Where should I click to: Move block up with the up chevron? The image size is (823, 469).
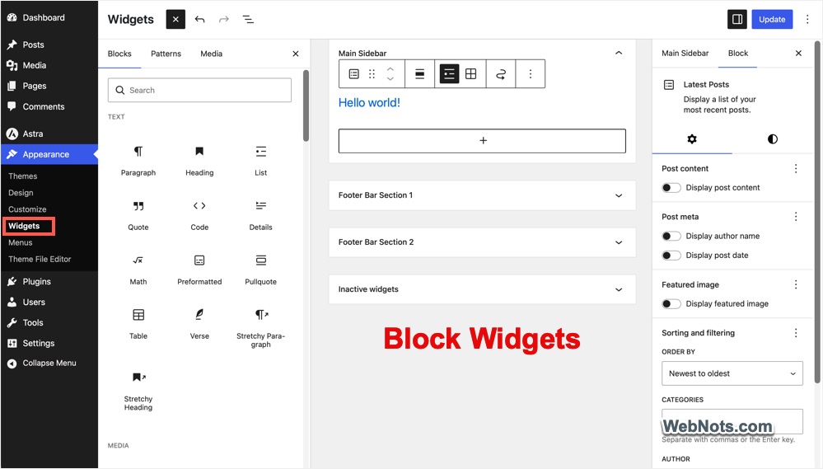(390, 68)
